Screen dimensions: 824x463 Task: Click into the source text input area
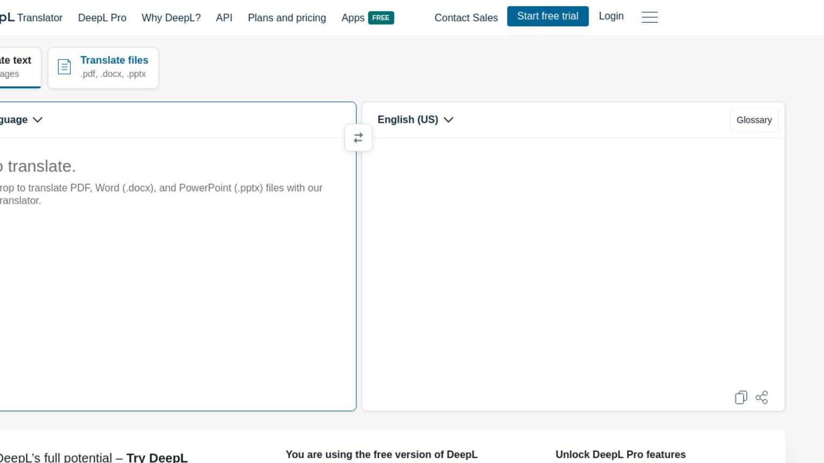(x=177, y=273)
